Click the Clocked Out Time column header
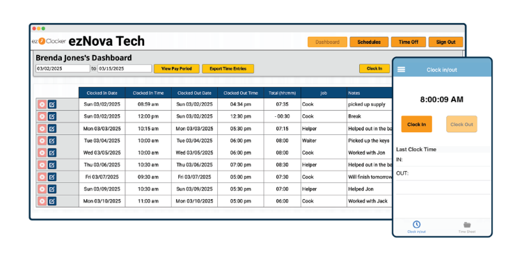 (x=241, y=93)
